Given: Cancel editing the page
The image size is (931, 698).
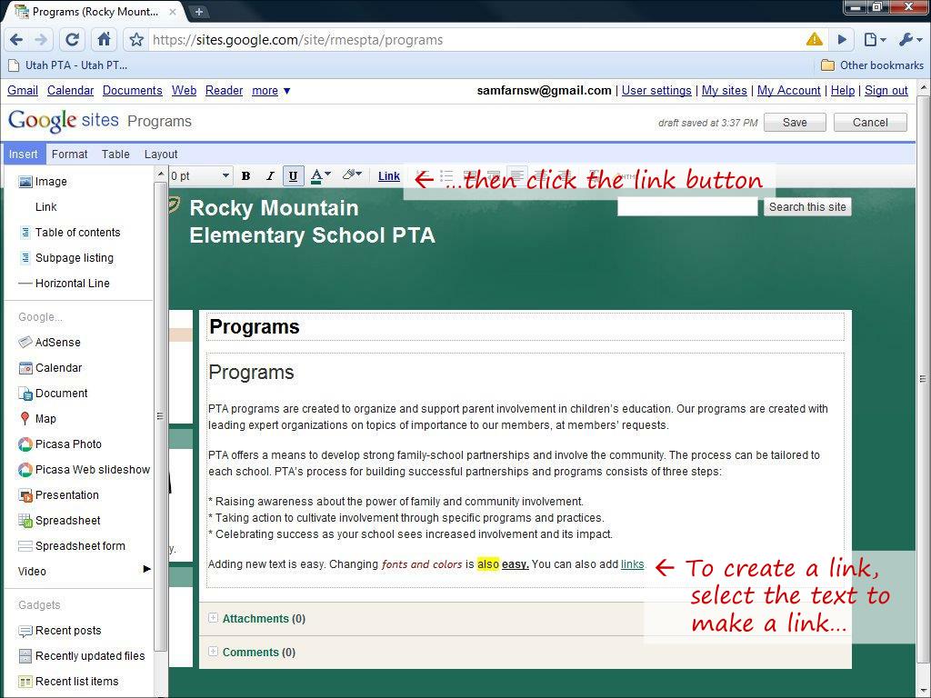Looking at the screenshot, I should coord(870,123).
